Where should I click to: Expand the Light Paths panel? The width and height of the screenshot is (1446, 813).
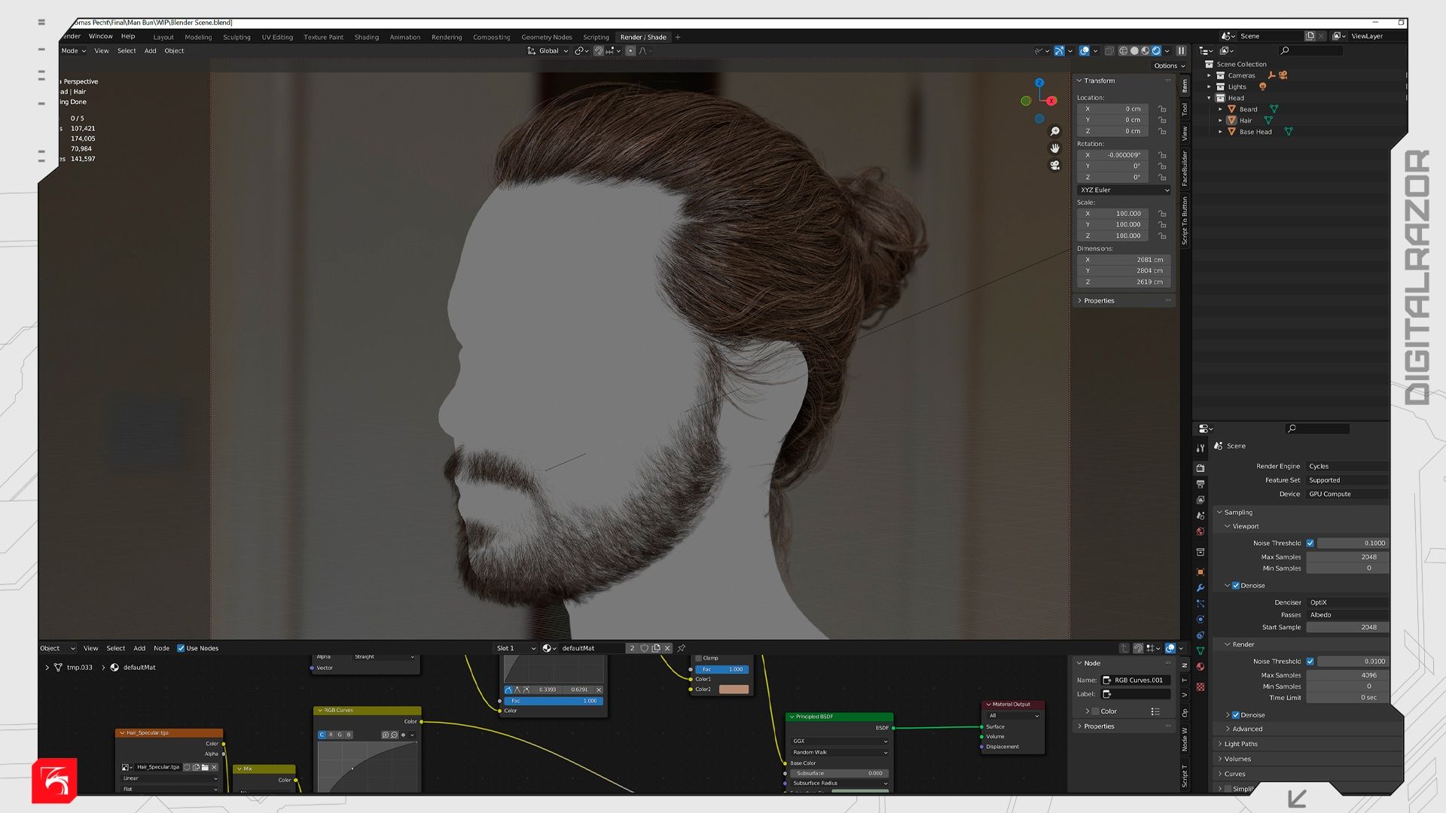point(1240,744)
